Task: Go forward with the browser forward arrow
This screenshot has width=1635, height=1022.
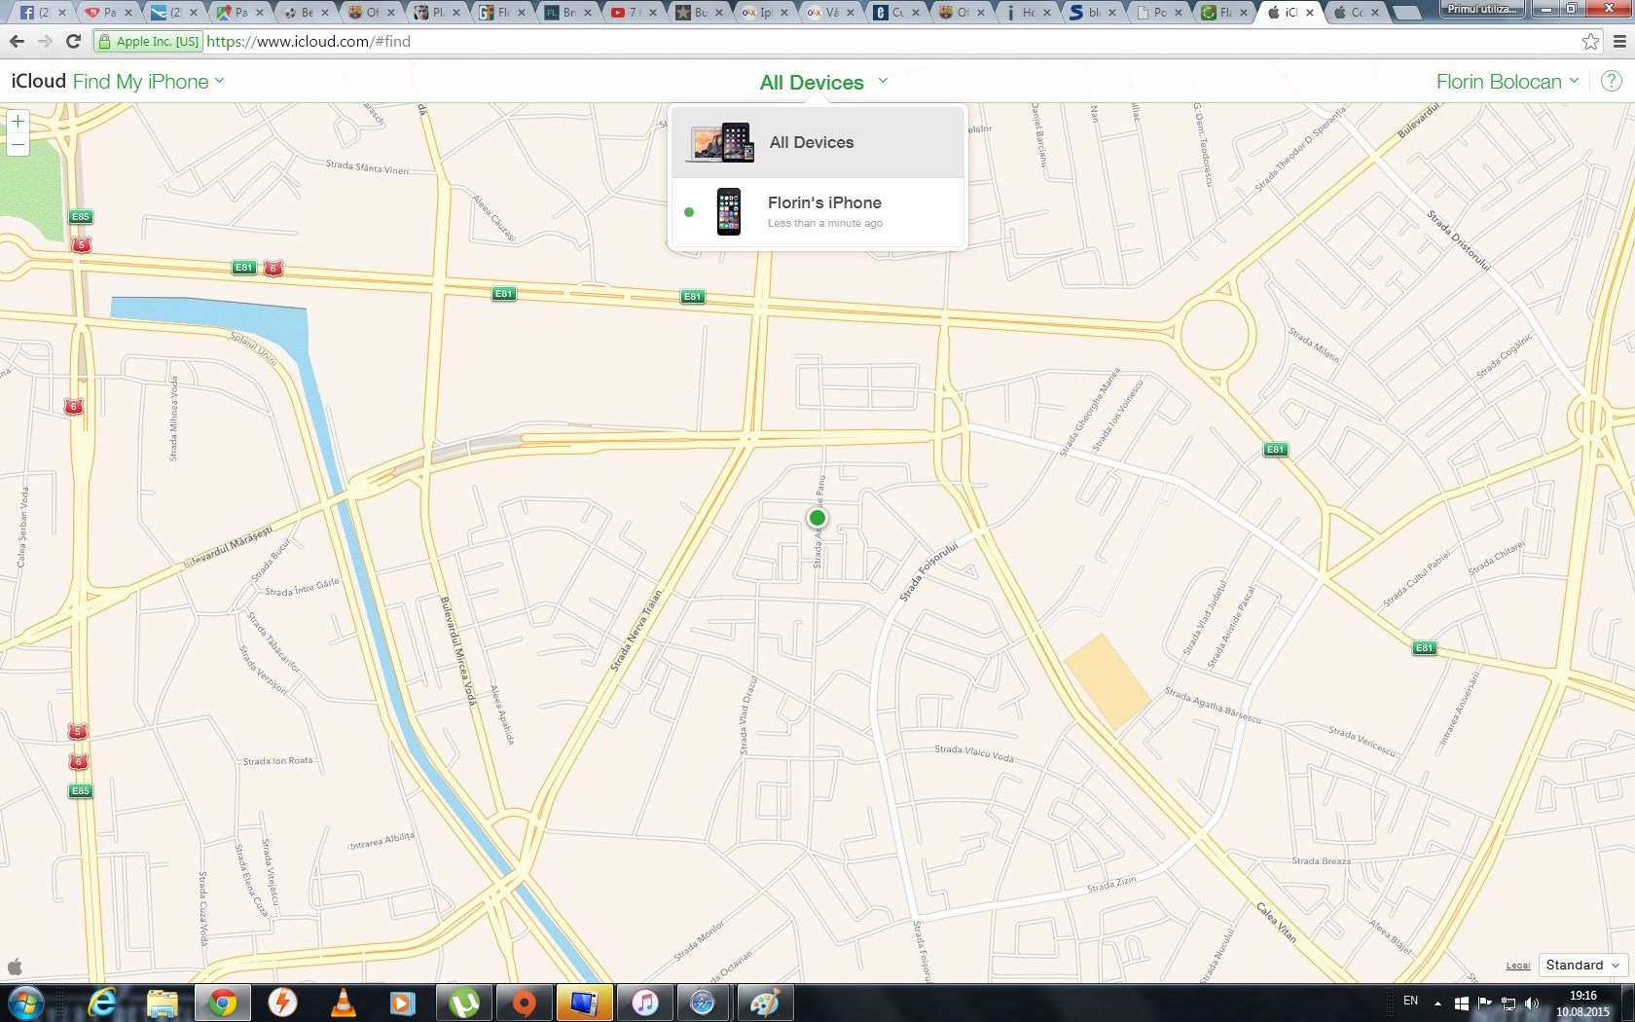Action: 45,41
